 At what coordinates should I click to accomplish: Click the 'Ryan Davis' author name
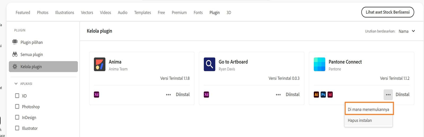coord(227,69)
